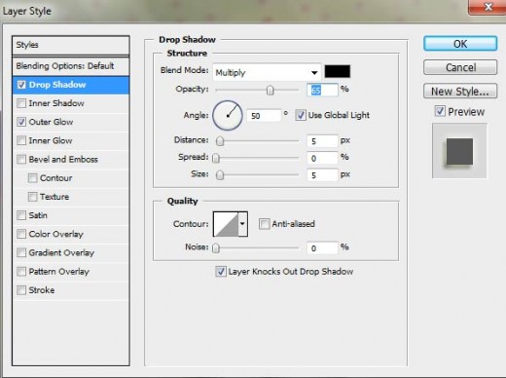Open the contour curve preview picker
The image size is (506, 378).
coord(226,224)
